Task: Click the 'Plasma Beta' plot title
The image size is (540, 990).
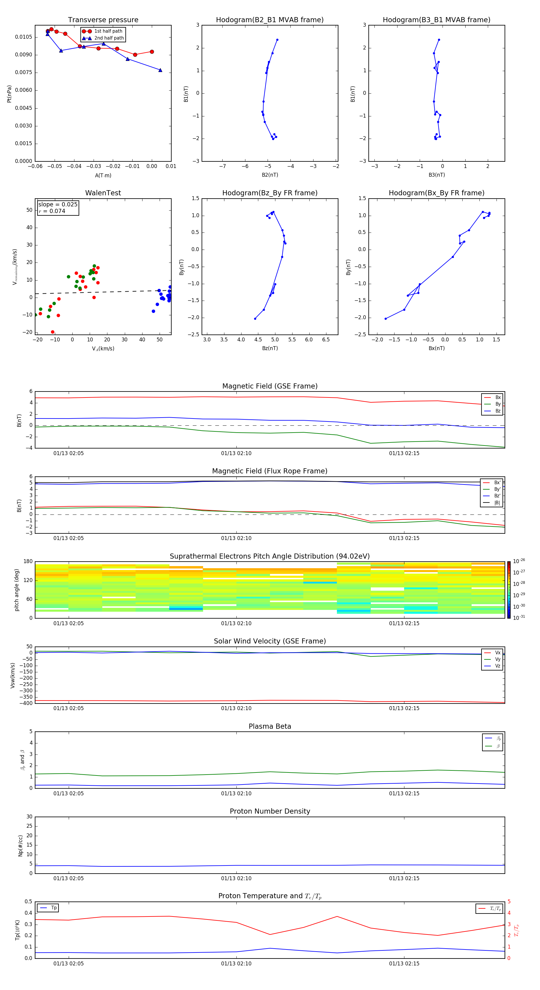Action: pos(270,726)
